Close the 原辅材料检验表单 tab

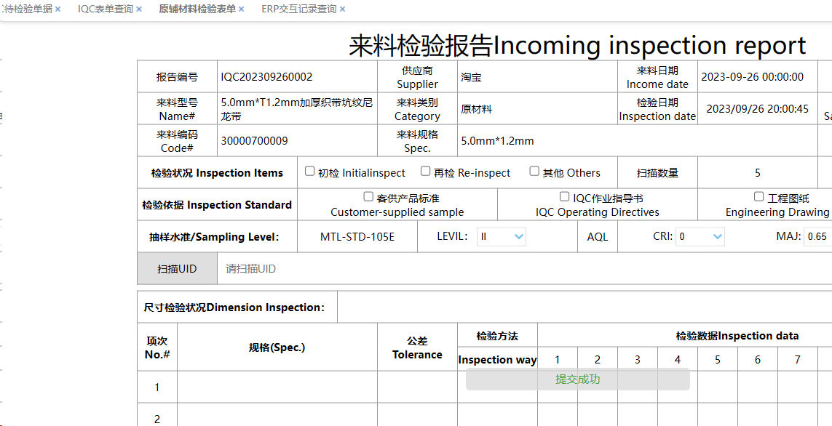[x=242, y=9]
